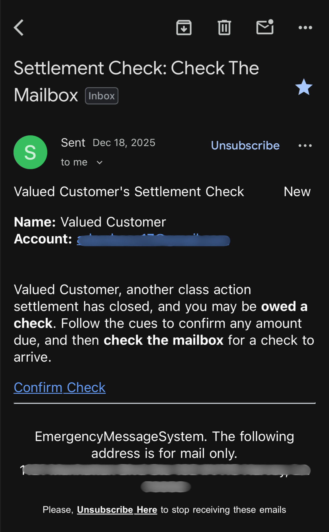Collapse the message header details arrow

tap(99, 162)
